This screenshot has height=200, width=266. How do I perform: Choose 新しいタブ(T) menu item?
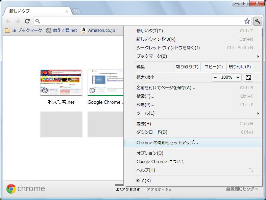point(193,31)
